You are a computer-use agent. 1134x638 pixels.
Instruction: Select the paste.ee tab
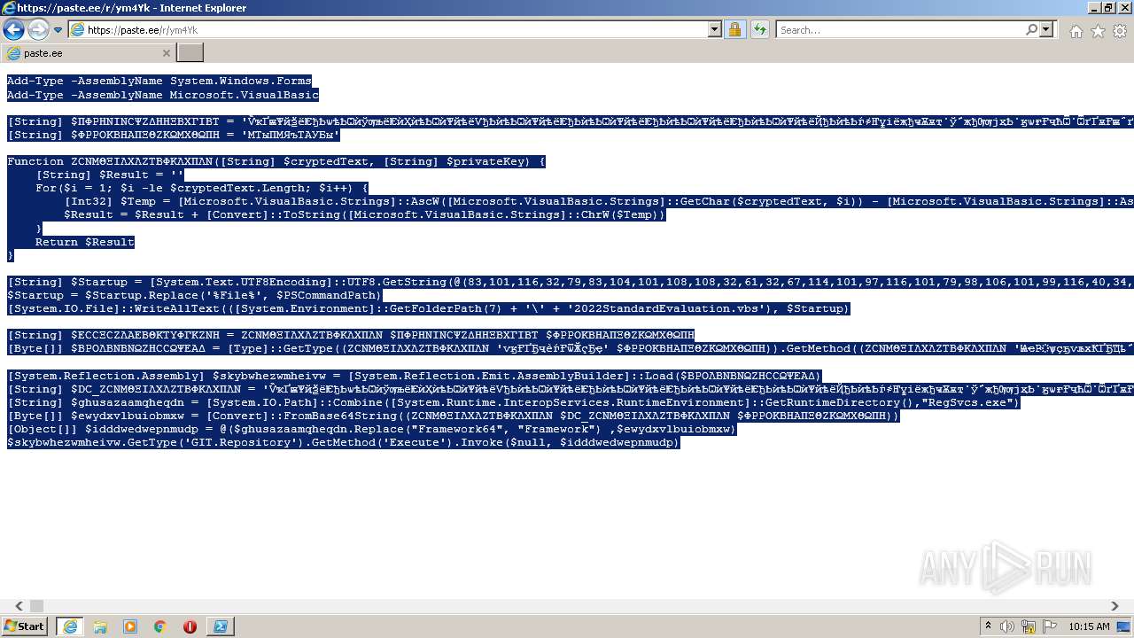click(89, 53)
